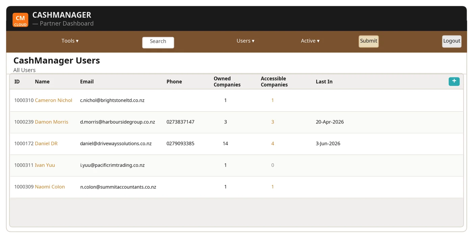Click last-in date 20-Apr-2026
The height and width of the screenshot is (238, 473).
[x=330, y=122]
